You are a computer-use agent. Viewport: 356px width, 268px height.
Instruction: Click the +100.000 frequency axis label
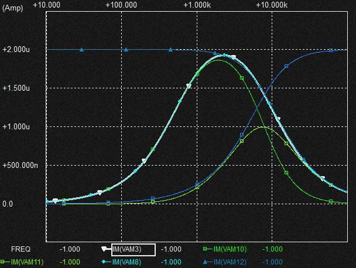pyautogui.click(x=121, y=4)
